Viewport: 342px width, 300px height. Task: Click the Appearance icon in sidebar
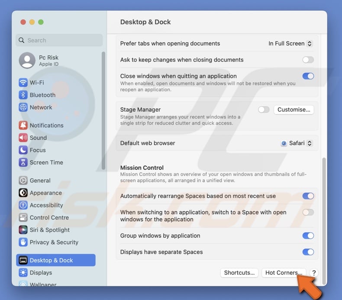(23, 193)
